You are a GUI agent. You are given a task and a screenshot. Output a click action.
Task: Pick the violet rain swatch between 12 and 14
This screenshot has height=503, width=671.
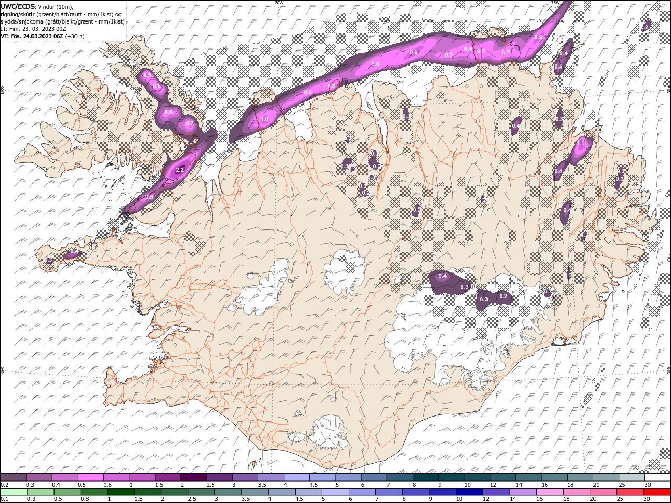coord(495,492)
